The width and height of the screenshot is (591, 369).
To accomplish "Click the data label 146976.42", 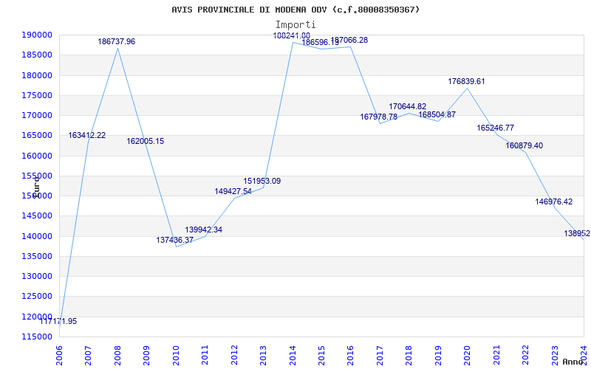I will [553, 201].
